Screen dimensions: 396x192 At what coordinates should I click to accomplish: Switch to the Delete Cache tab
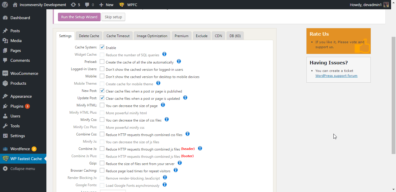point(89,36)
